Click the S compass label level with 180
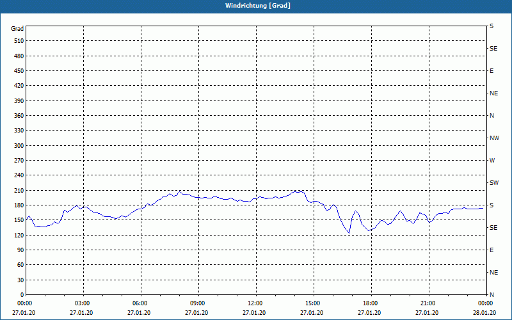512x320 pixels. pyautogui.click(x=492, y=205)
